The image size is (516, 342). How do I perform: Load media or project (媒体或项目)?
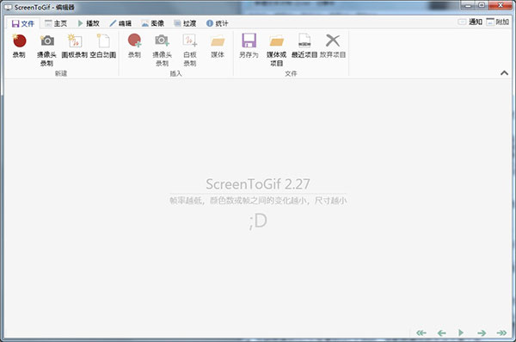pos(276,50)
